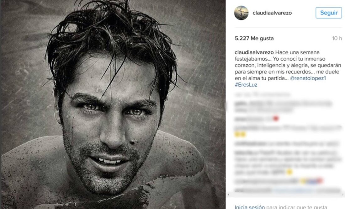Image resolution: width=345 pixels, height=209 pixels.
Task: Open claudiaalvarezo's round profile avatar
Action: click(x=241, y=13)
